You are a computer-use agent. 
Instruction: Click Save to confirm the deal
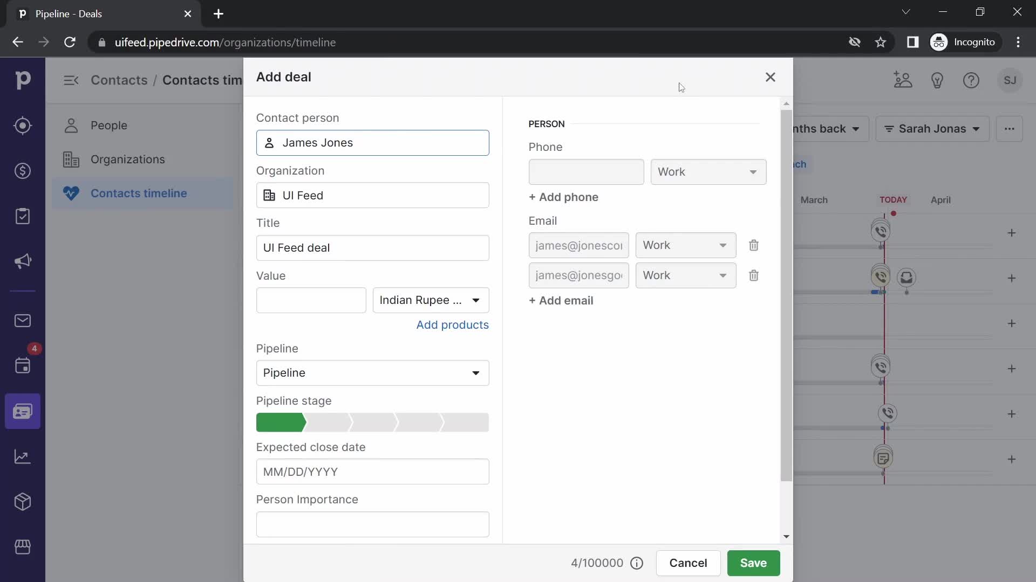point(753,562)
